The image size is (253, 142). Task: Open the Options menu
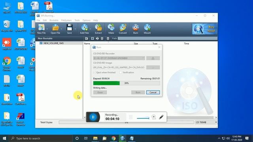click(x=87, y=20)
